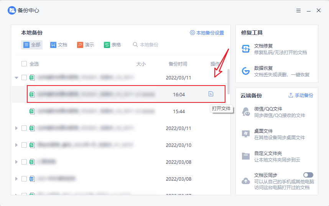The width and height of the screenshot is (329, 206).
Task: Click the 本地备份设置 gear icon
Action: point(192,33)
